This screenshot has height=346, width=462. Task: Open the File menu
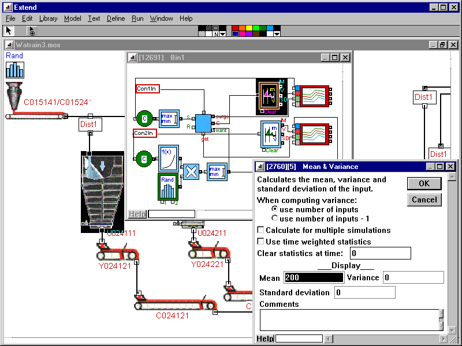pos(10,18)
